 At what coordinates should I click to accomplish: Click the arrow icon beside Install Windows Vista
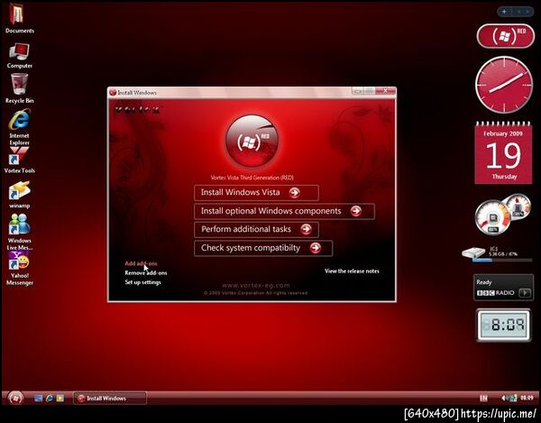(x=294, y=192)
